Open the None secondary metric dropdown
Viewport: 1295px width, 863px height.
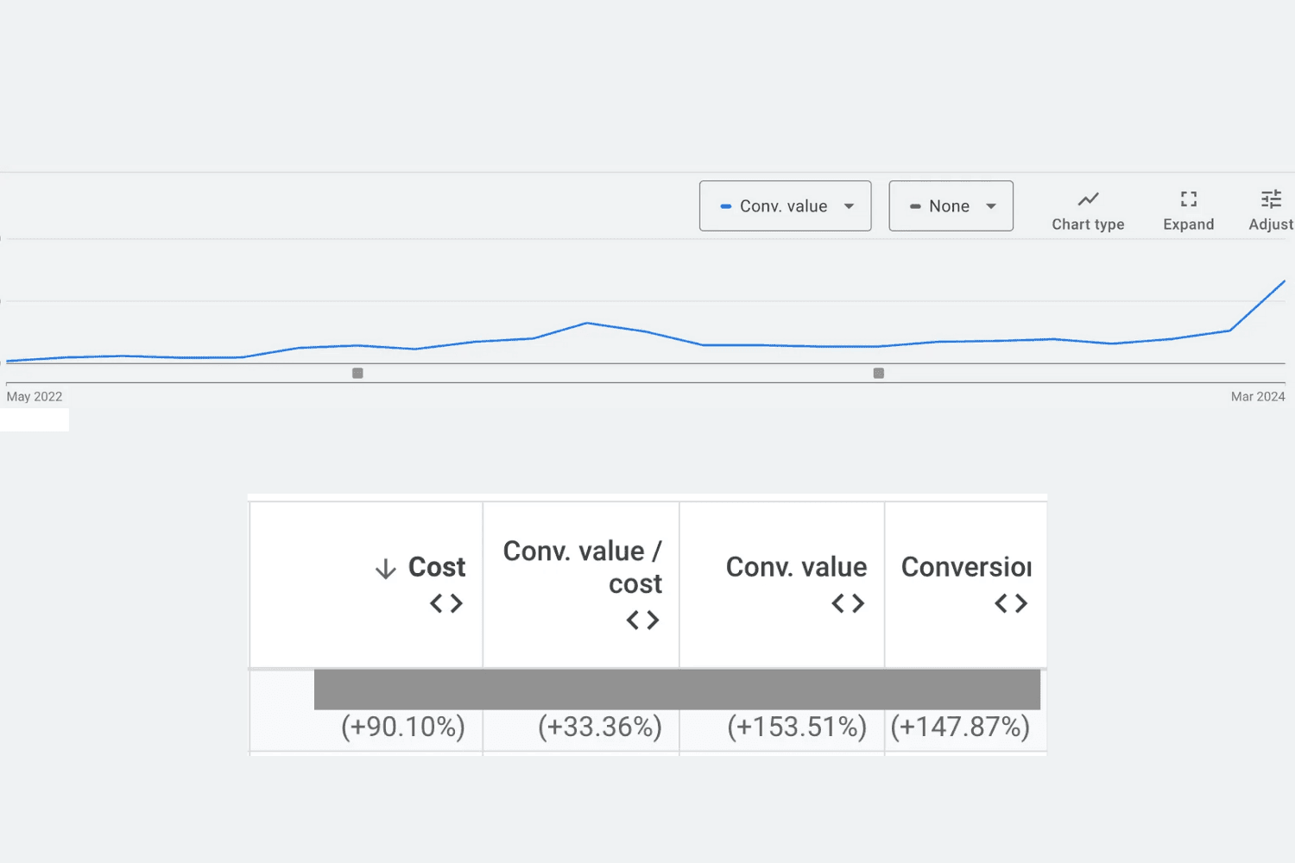950,205
